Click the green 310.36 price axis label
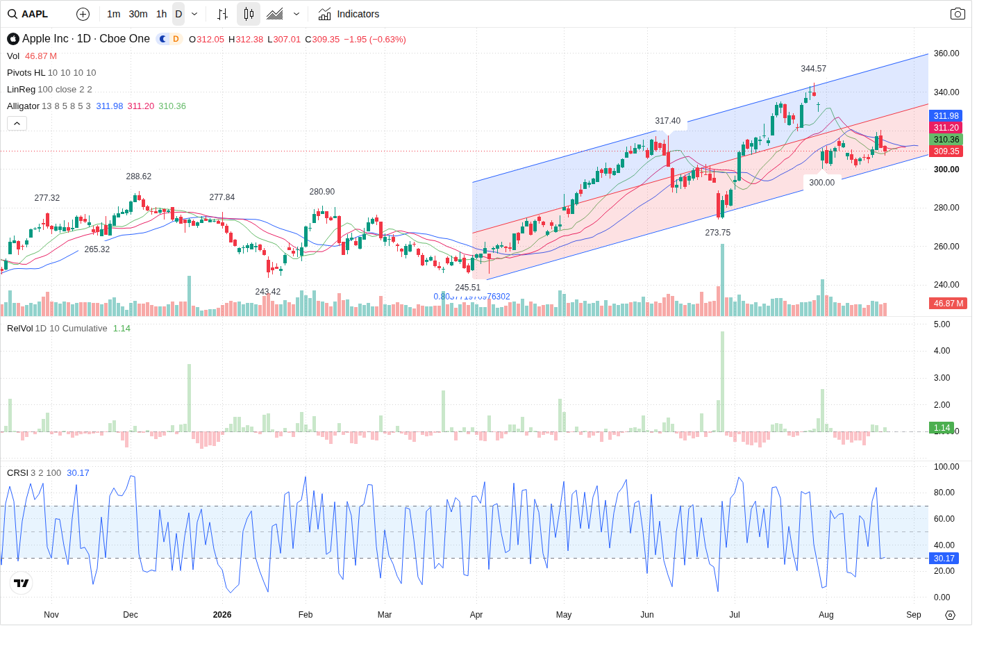This screenshot has width=986, height=660. 946,140
